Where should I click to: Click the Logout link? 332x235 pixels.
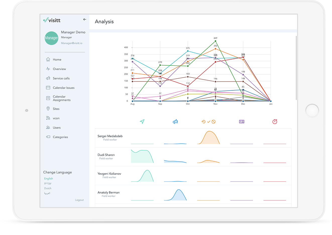(x=79, y=200)
